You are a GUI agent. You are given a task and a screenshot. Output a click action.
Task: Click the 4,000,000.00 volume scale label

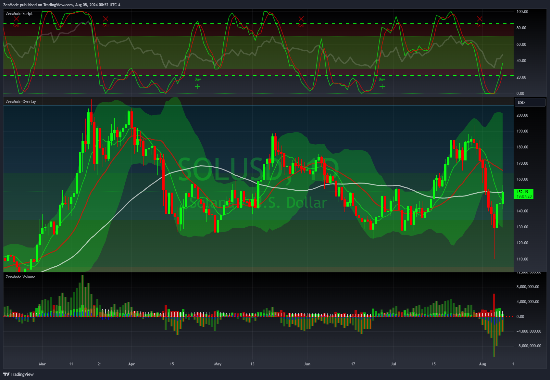click(x=528, y=302)
